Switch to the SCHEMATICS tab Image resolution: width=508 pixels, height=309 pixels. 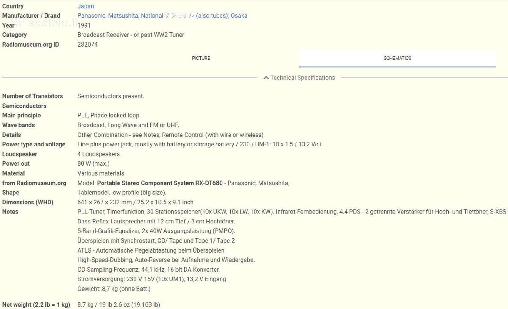[397, 58]
